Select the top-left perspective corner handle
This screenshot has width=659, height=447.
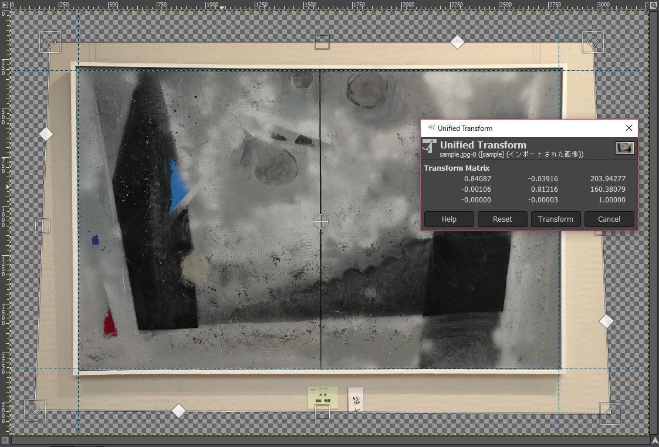point(50,42)
